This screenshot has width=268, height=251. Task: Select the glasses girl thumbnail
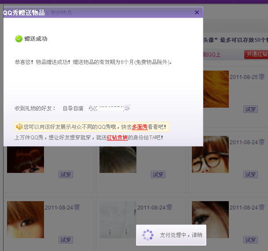pyautogui.click(x=210, y=154)
